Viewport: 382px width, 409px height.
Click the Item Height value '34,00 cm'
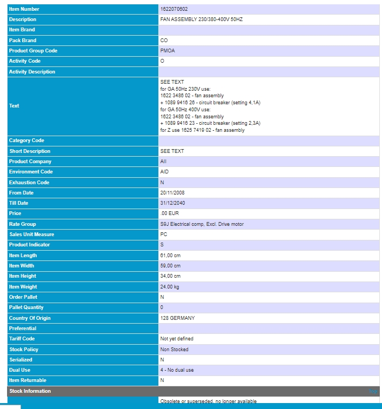pos(170,276)
